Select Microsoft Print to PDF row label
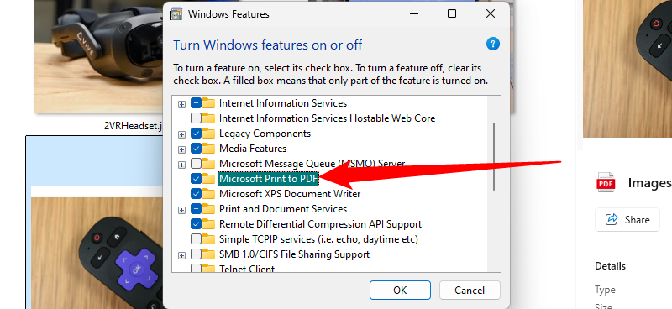Viewport: 672px width, 309px height. coord(269,179)
